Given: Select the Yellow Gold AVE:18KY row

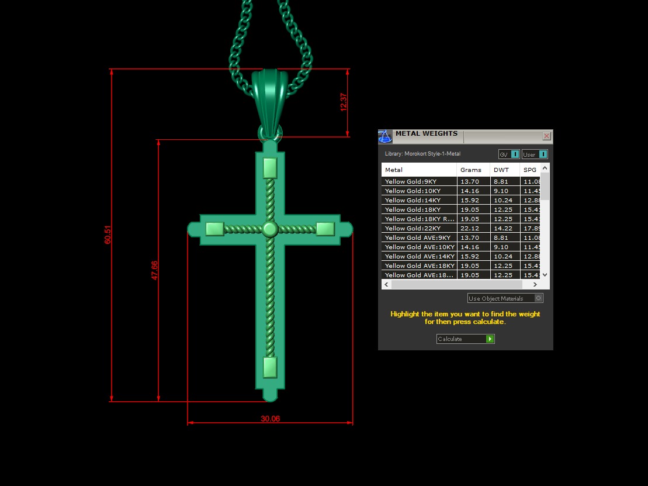Looking at the screenshot, I should [461, 266].
